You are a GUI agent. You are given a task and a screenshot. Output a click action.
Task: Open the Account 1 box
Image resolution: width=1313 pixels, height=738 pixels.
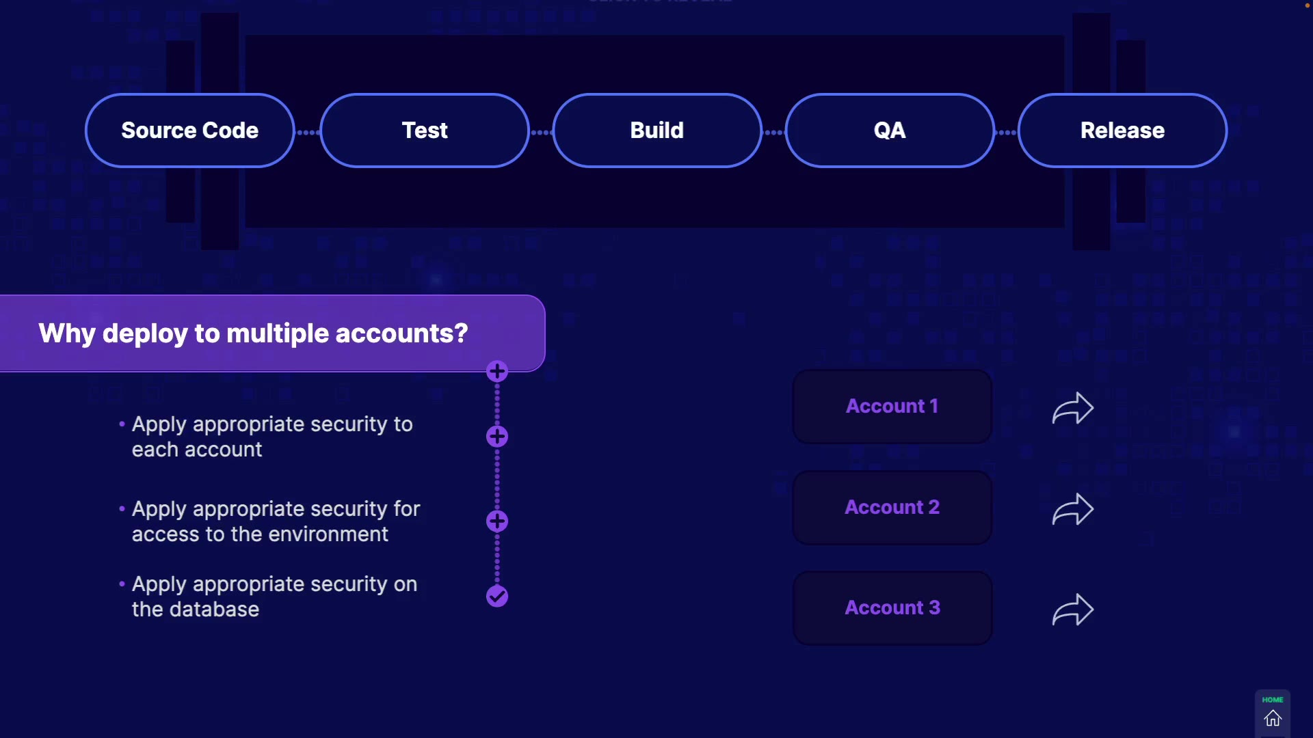892,407
